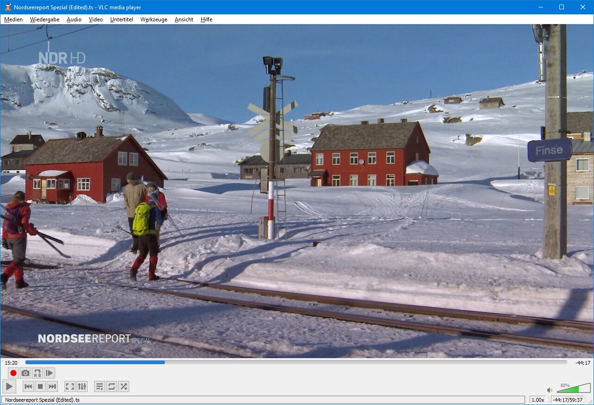Expand the Untertitel menu
594x405 pixels.
click(x=121, y=19)
